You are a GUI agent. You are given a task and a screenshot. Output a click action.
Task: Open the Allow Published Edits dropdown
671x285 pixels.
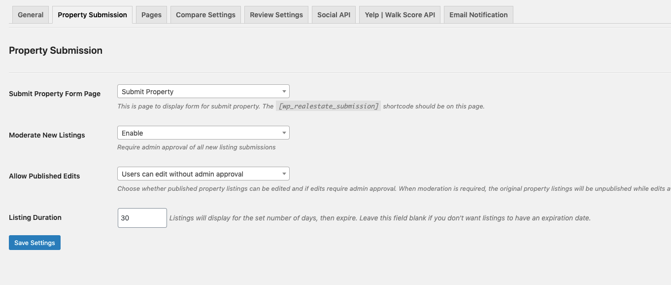coord(203,174)
